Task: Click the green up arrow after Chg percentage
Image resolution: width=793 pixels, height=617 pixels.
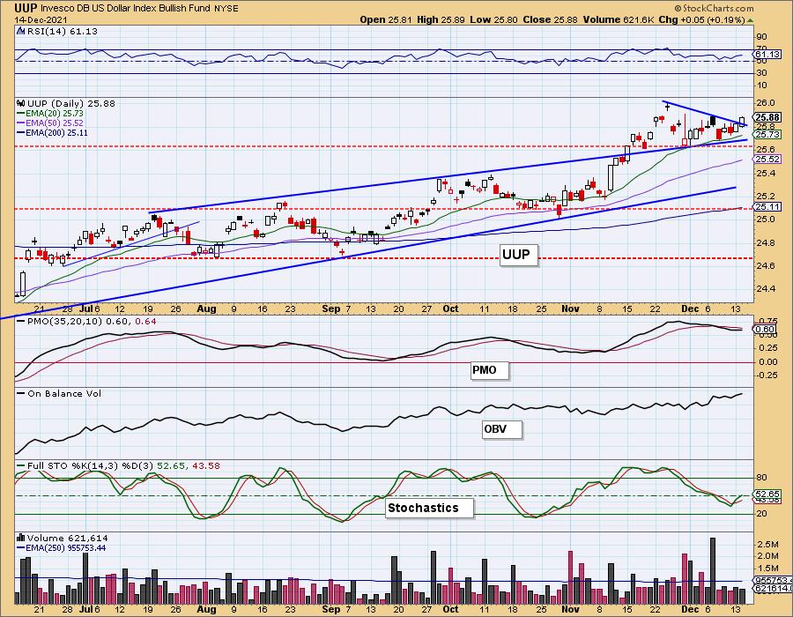Action: pos(751,20)
